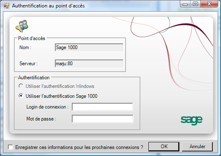Confirm with the OK button
Screen dimensions: 221x156
point(164,147)
